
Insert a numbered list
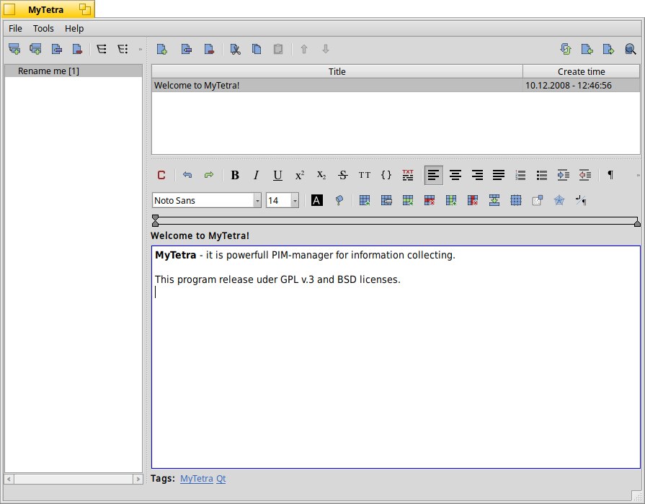tap(520, 175)
